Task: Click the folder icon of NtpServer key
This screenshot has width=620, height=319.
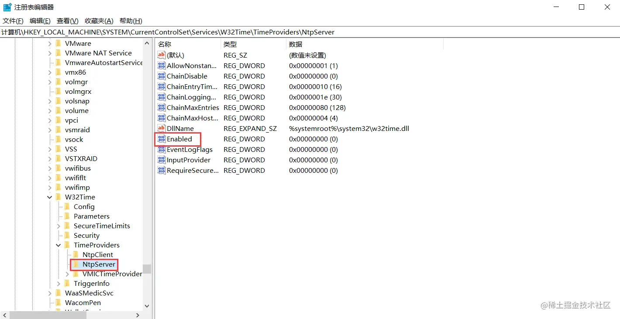Action: (x=76, y=264)
